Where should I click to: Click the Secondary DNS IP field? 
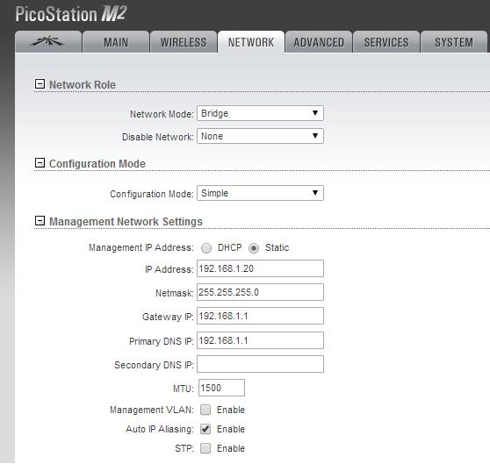pos(260,364)
